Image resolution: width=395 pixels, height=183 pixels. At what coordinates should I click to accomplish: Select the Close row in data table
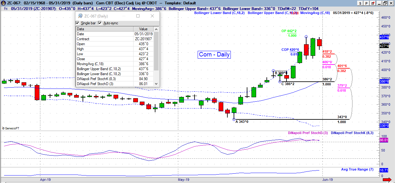[x=114, y=59]
